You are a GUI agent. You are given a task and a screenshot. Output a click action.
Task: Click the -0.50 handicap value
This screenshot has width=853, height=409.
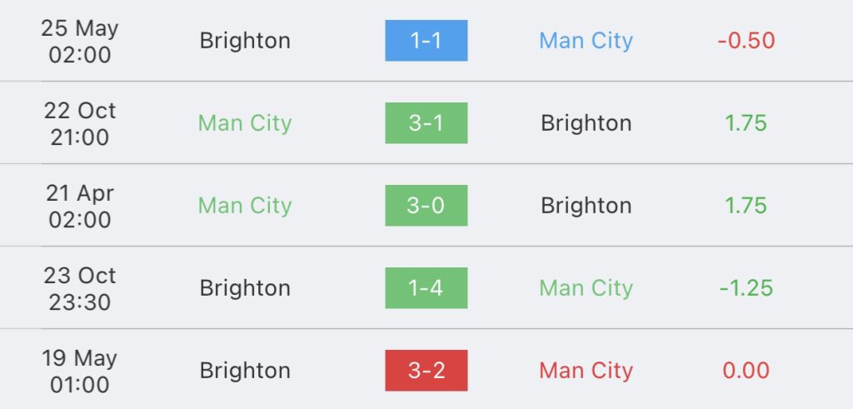(x=746, y=41)
